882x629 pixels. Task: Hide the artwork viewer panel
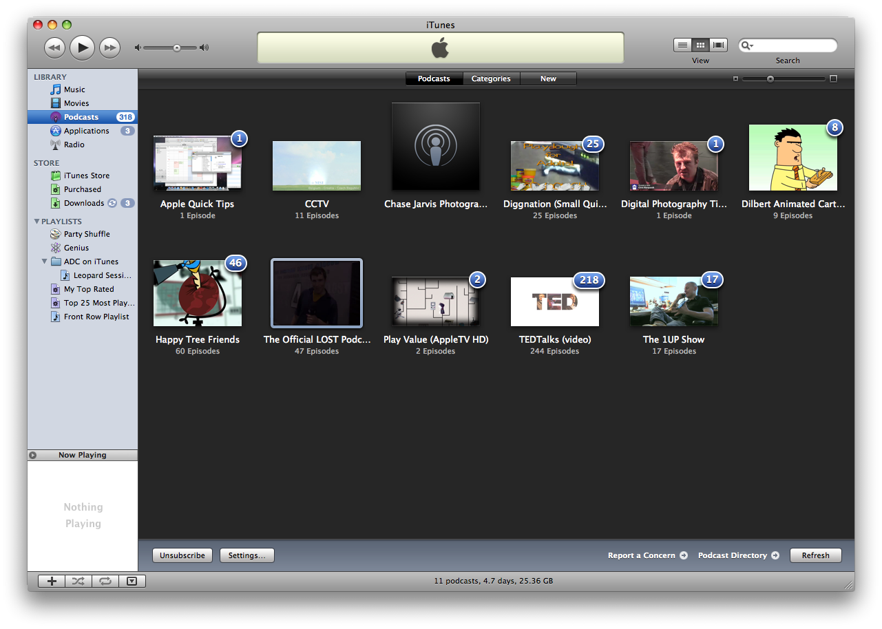coord(132,581)
